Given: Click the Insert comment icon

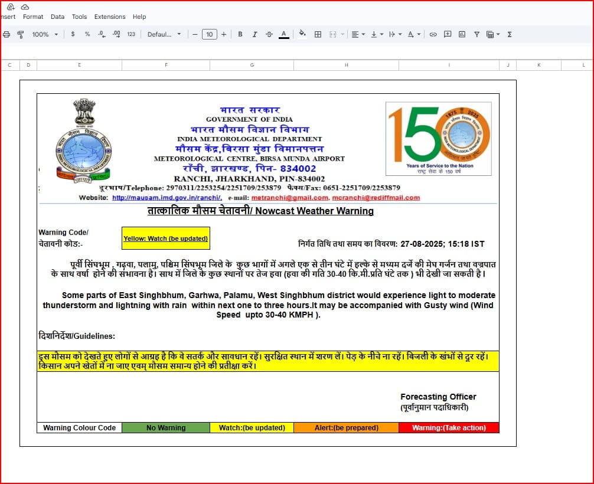Looking at the screenshot, I should point(448,34).
